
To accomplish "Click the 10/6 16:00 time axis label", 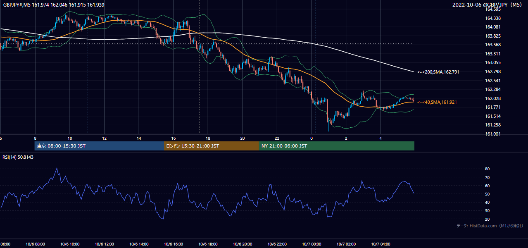I will click(x=173, y=244).
